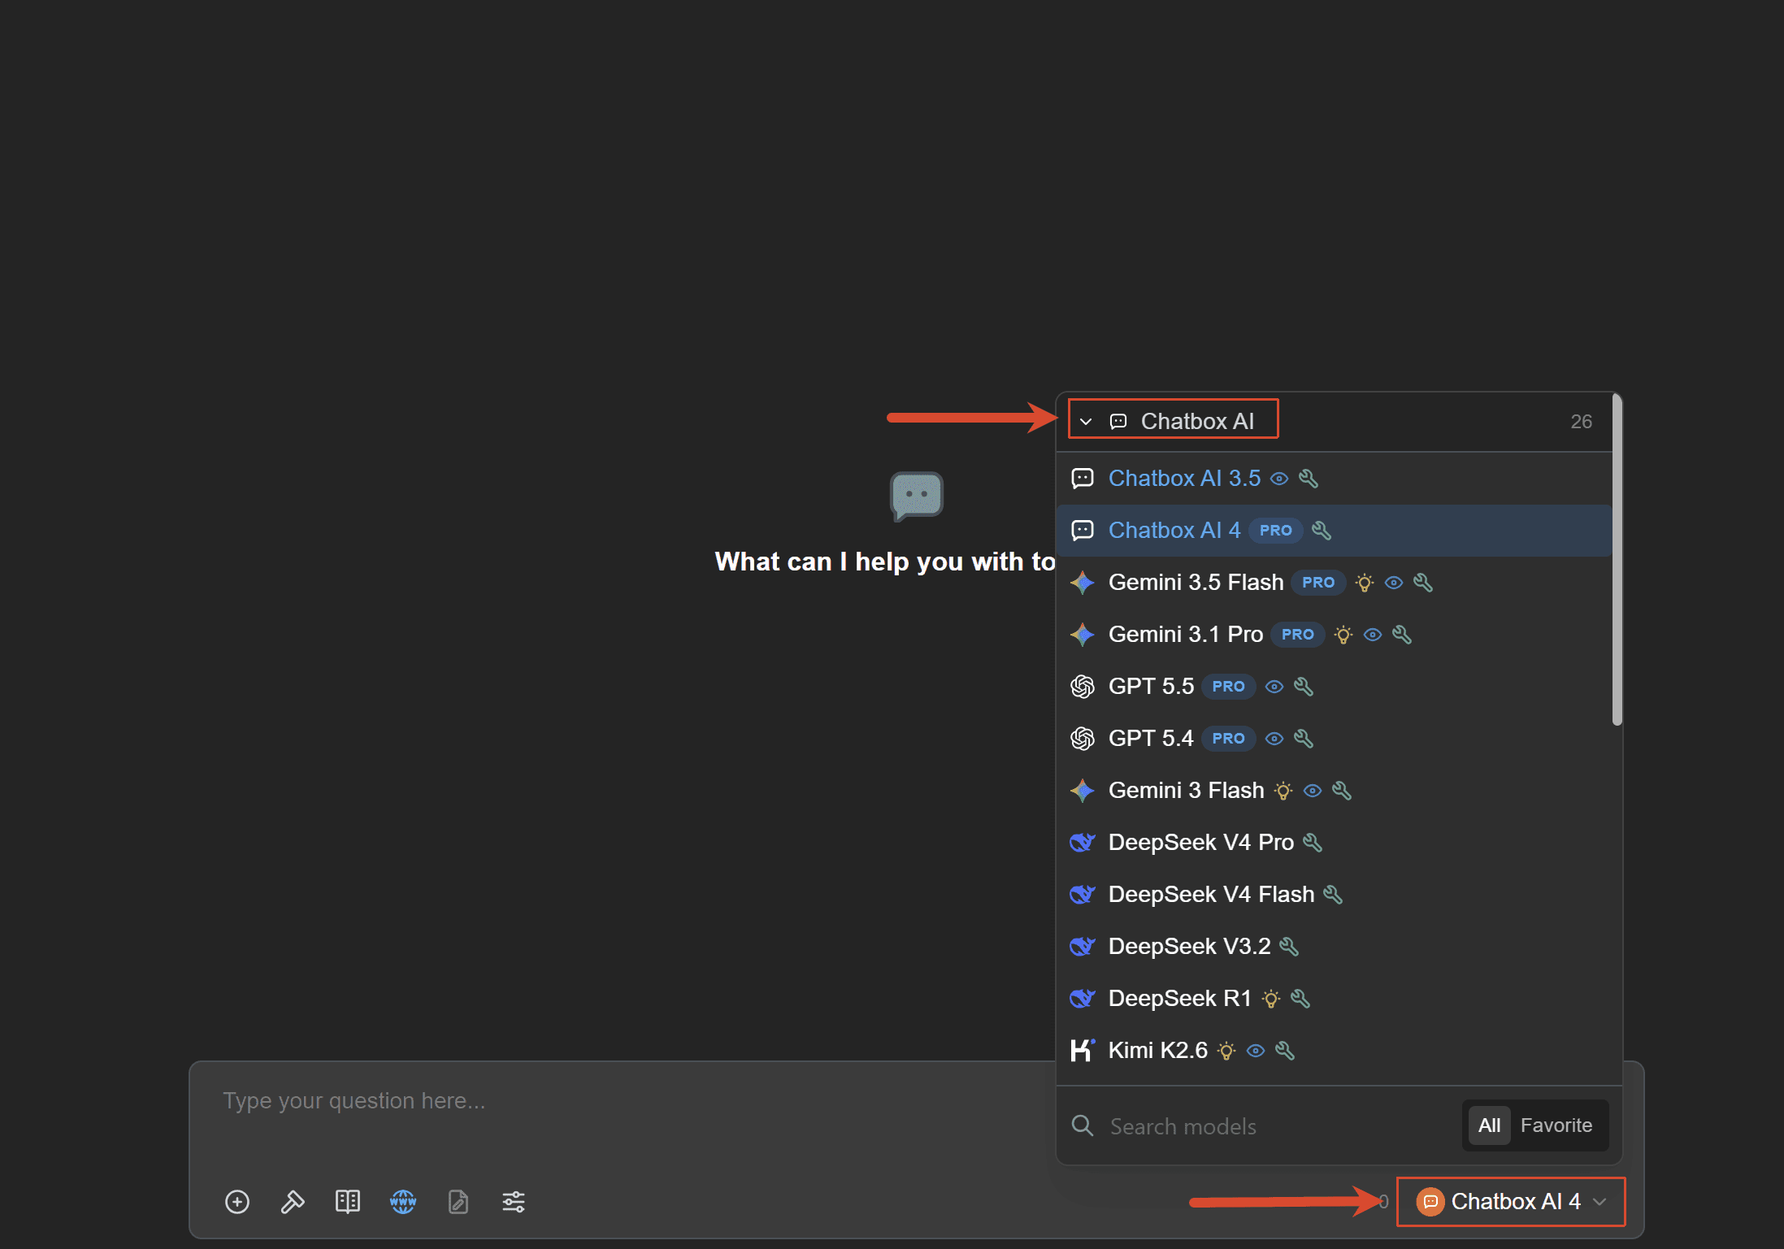Click the DeepSeek V4 Flash whale icon
Image resolution: width=1784 pixels, height=1249 pixels.
1083,895
